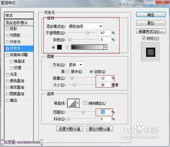
Task: Open the 方法 technique dropdown
Action: coord(75,65)
